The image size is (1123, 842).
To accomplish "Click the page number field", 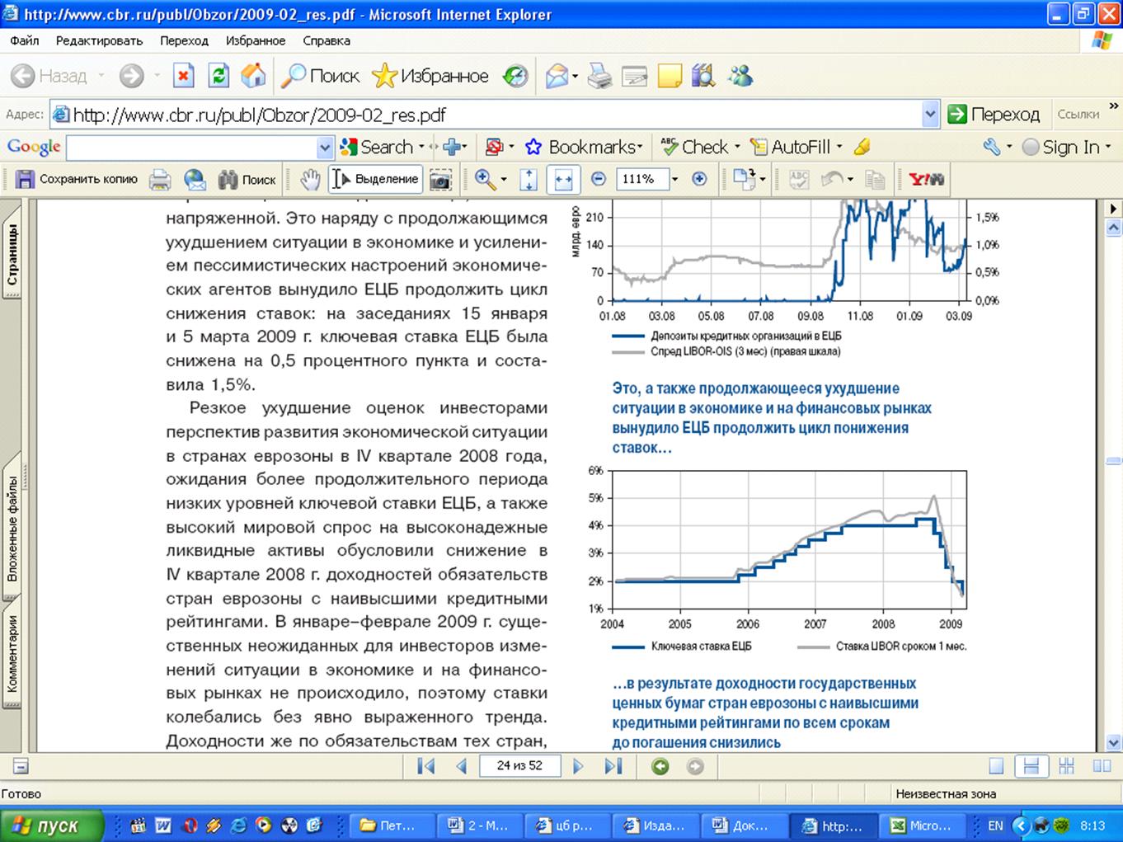I will (x=519, y=766).
